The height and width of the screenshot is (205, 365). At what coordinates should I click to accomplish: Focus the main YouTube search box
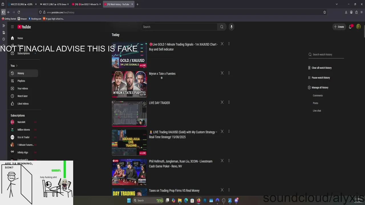pos(180,27)
